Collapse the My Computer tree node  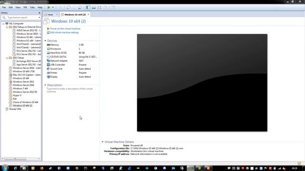coord(3,24)
